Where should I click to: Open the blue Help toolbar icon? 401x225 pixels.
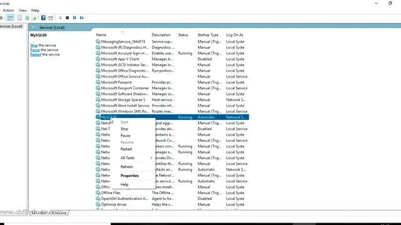click(x=43, y=18)
